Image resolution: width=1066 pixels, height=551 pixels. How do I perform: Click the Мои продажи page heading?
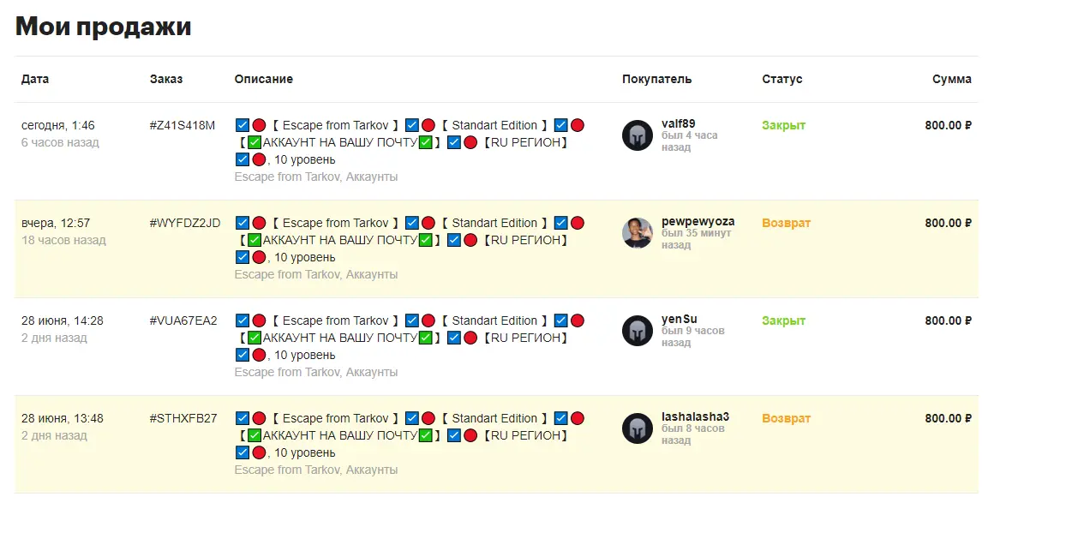[104, 27]
